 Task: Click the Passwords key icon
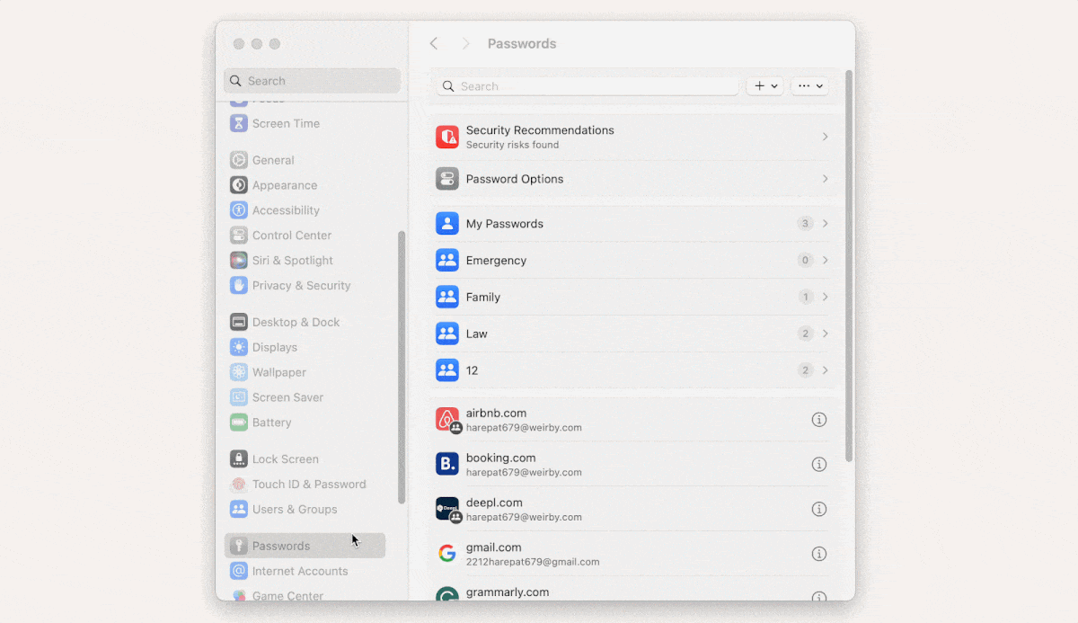click(x=238, y=546)
